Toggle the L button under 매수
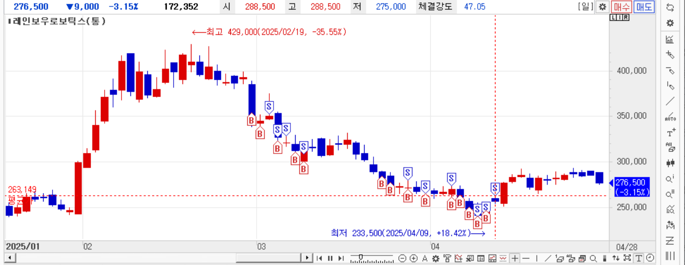The width and height of the screenshot is (685, 265). pyautogui.click(x=613, y=17)
